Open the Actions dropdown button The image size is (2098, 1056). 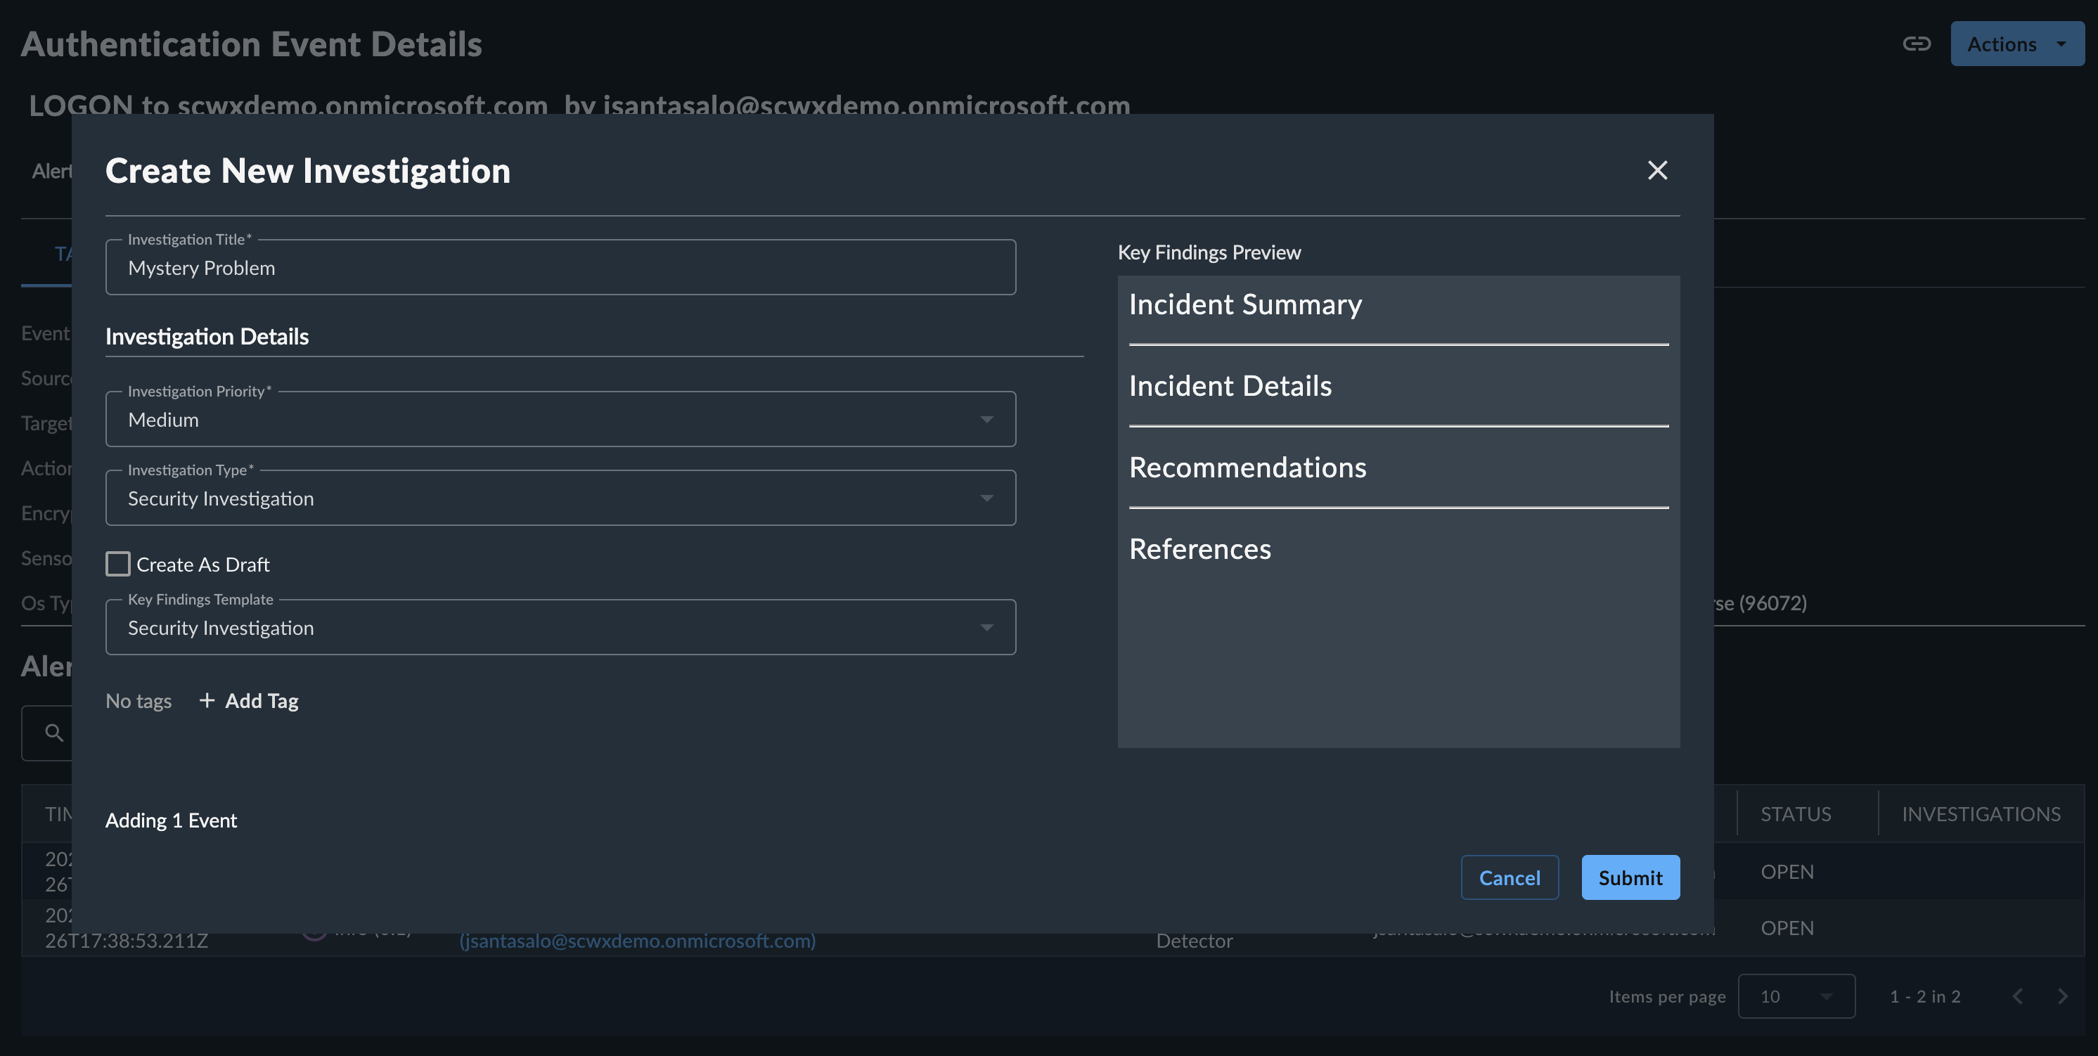click(2016, 44)
